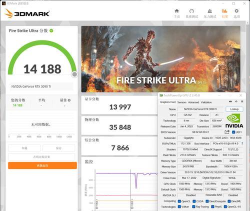Click the GPU-Z Name field
The image size is (250, 211).
[200, 109]
